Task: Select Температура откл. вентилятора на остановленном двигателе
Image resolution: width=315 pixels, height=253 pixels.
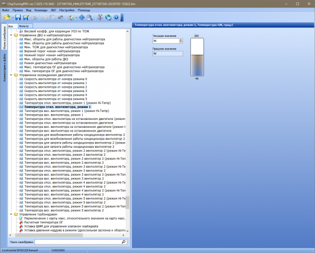Action: click(68, 123)
